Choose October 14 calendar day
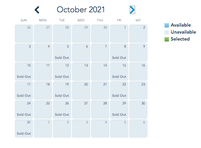Viewport: 201px width, 148px height. (100, 71)
